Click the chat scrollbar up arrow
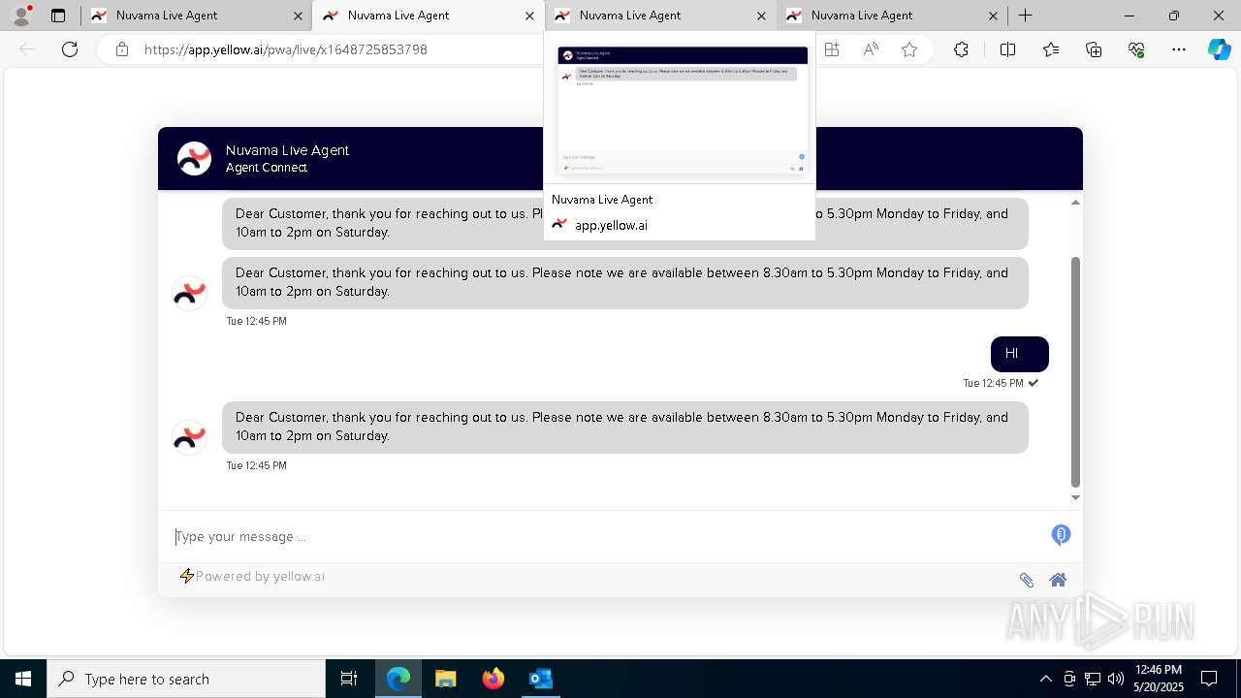This screenshot has height=698, width=1241. pyautogui.click(x=1075, y=202)
